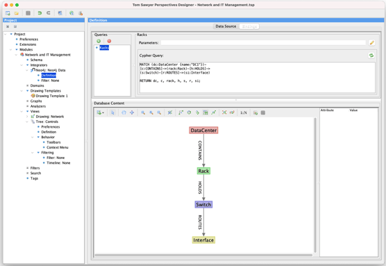Click the horizontal scrollbar under the graph
Viewport: 386px width, 266px height.
[x=203, y=255]
